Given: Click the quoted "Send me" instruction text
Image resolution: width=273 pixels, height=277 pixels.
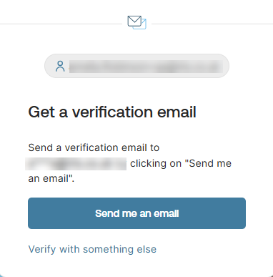Looking at the screenshot, I should click(x=208, y=164).
